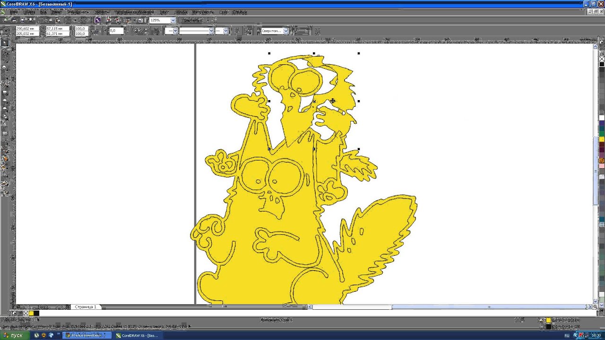The width and height of the screenshot is (605, 340).
Task: Select the Страница 1 page tab
Action: [85, 307]
